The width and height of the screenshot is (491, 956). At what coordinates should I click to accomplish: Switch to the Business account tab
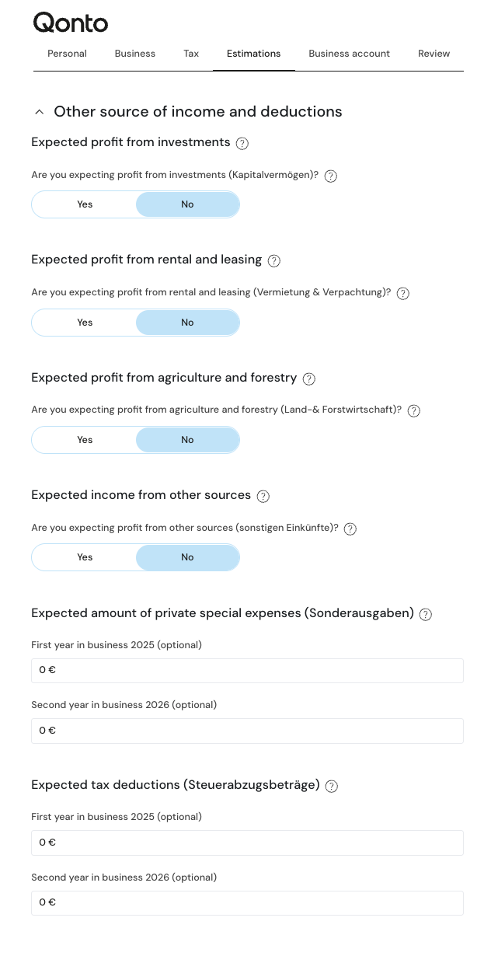click(350, 54)
